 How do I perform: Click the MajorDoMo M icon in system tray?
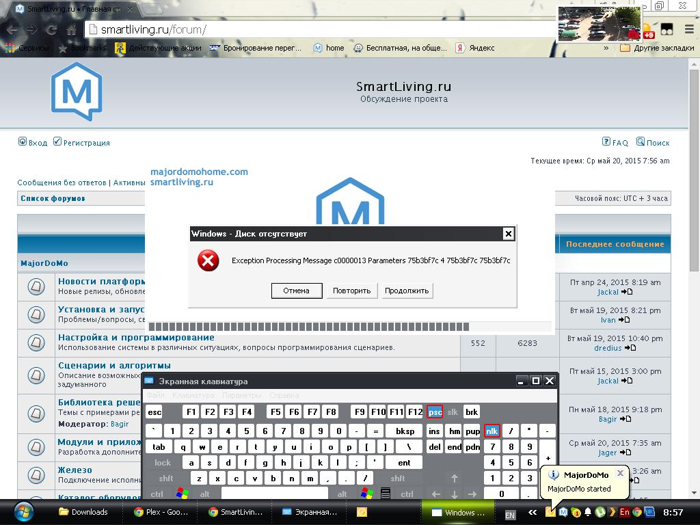(x=563, y=512)
